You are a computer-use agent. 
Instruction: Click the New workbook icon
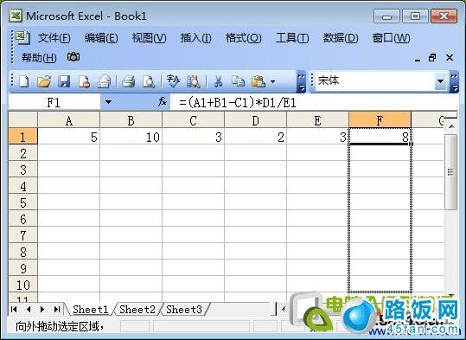[x=24, y=81]
